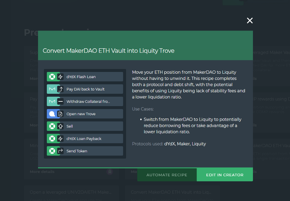Click the dYdX Flash Loan step

tap(85, 77)
